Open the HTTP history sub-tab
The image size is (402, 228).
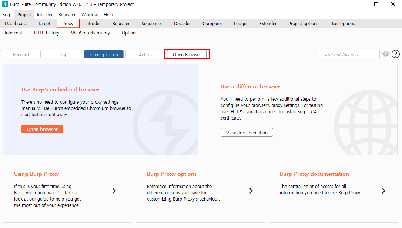coord(47,33)
